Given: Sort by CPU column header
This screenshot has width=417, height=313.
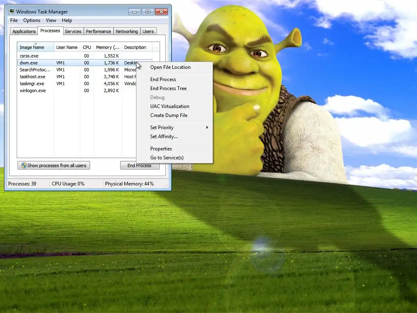Looking at the screenshot, I should [87, 47].
